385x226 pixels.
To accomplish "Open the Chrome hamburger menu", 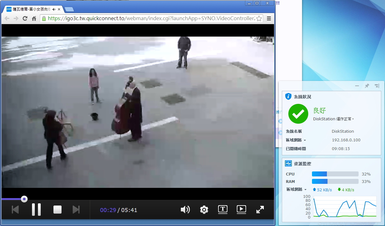I will tap(269, 18).
